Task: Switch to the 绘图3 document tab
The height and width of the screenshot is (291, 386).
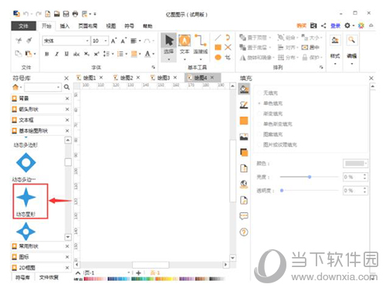Action: pos(164,77)
